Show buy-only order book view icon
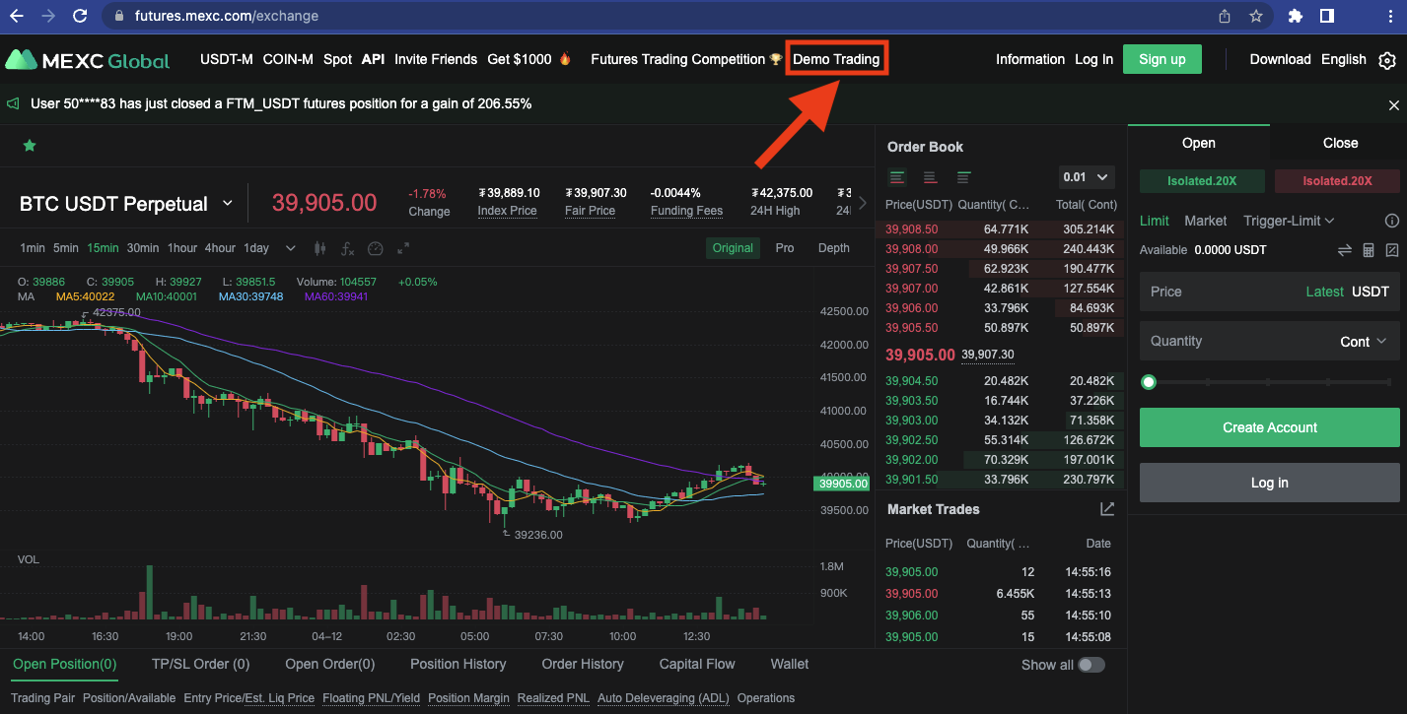This screenshot has height=714, width=1407. 963,177
